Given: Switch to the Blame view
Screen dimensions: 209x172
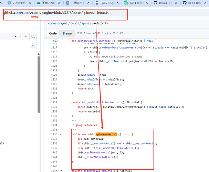Looking at the screenshot, I should 67,33.
